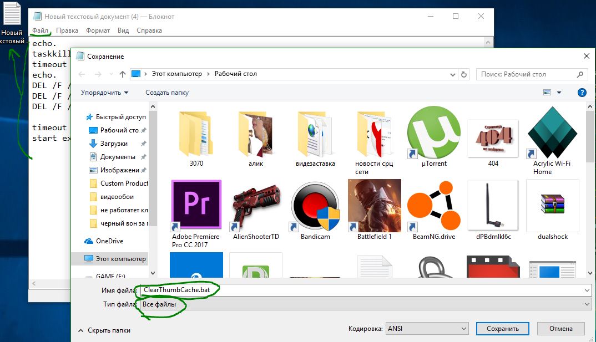Click the Отмена button
The image size is (596, 342).
pos(560,328)
